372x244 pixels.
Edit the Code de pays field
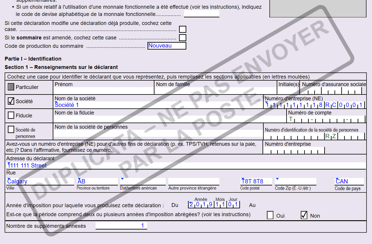(x=349, y=181)
